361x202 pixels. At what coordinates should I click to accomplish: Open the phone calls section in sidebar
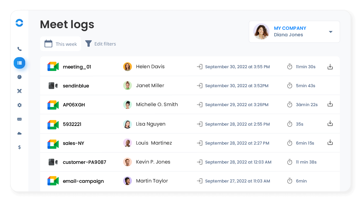[19, 49]
